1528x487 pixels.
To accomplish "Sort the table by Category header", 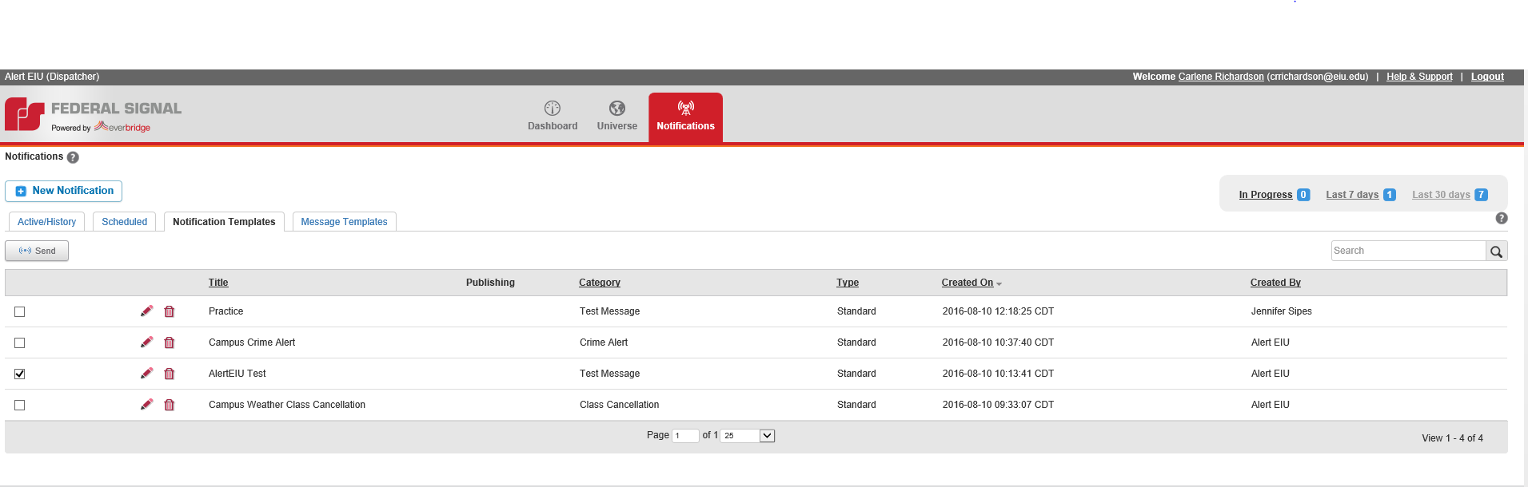I will (x=599, y=283).
